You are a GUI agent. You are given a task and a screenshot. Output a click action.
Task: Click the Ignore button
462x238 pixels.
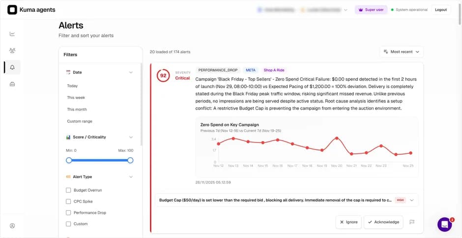tap(348, 222)
